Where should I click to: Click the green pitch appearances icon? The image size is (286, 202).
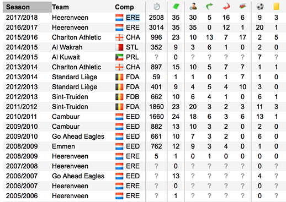[x=176, y=7]
